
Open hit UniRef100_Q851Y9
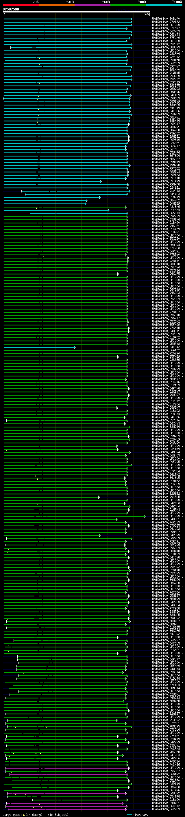[x=166, y=101]
